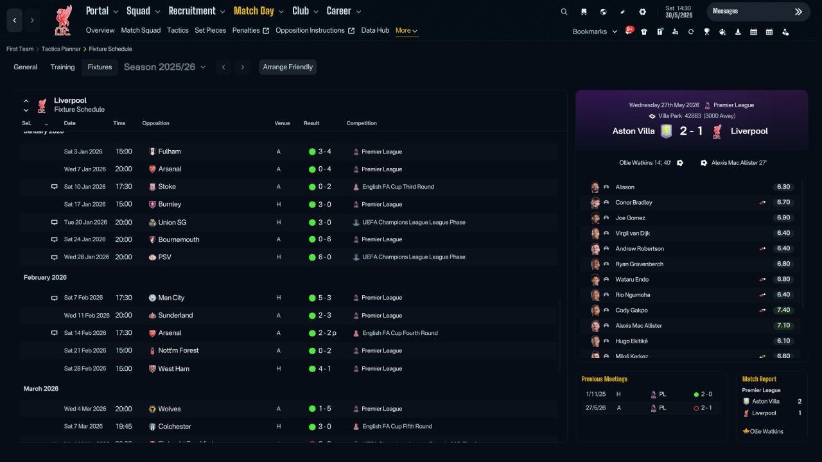Switch to the Training tab
This screenshot has height=462, width=822.
coord(62,67)
